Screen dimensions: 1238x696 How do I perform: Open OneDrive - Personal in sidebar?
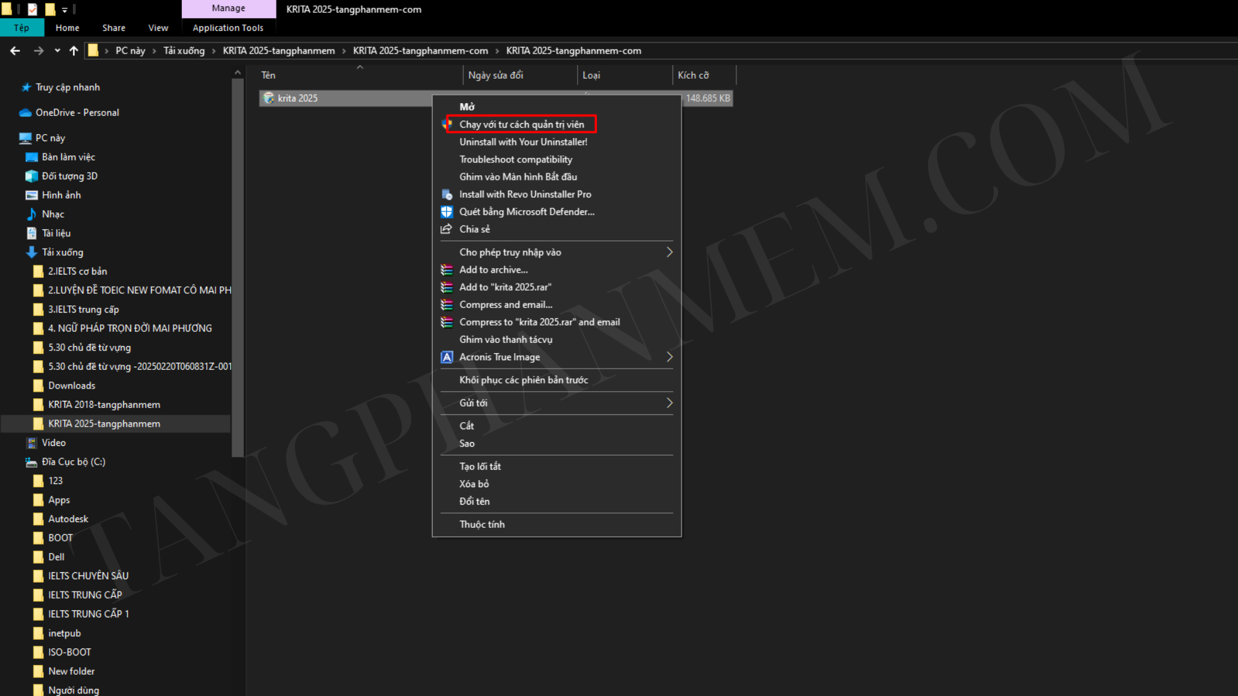[x=77, y=112]
